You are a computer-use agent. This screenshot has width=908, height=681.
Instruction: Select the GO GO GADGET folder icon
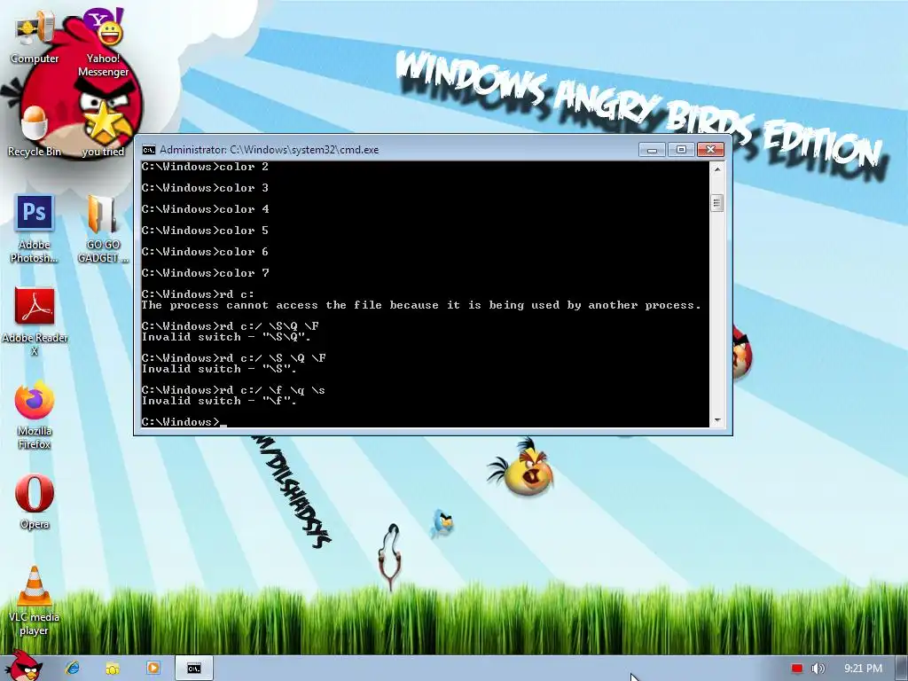(x=103, y=230)
